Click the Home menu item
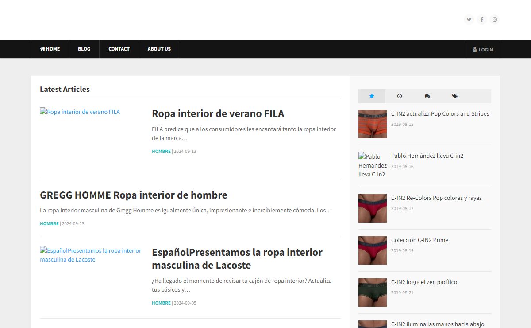The width and height of the screenshot is (531, 328). click(50, 49)
